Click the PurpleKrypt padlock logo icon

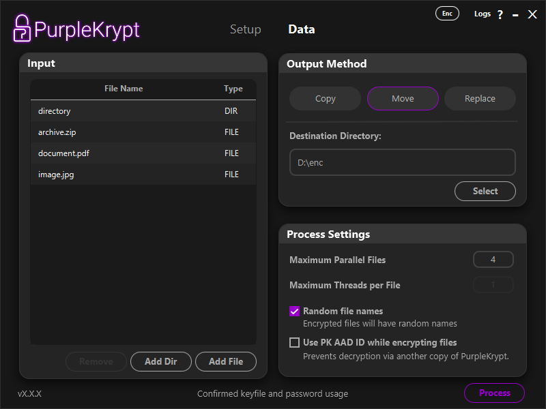(22, 29)
